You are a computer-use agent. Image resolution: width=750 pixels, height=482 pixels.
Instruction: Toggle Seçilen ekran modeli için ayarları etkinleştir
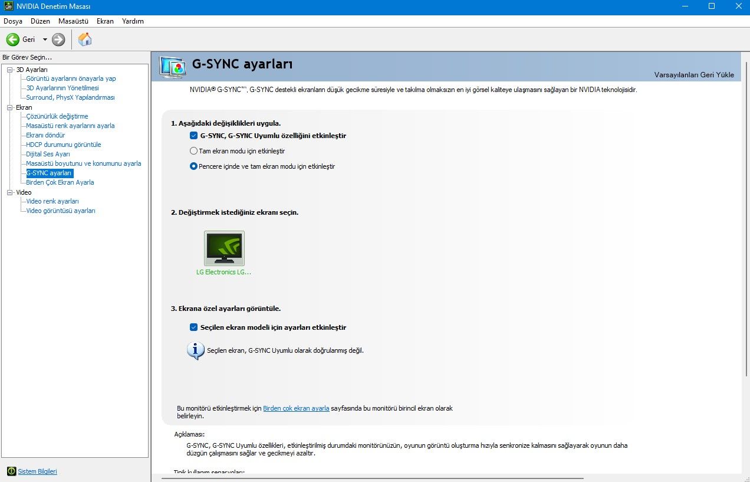[193, 327]
